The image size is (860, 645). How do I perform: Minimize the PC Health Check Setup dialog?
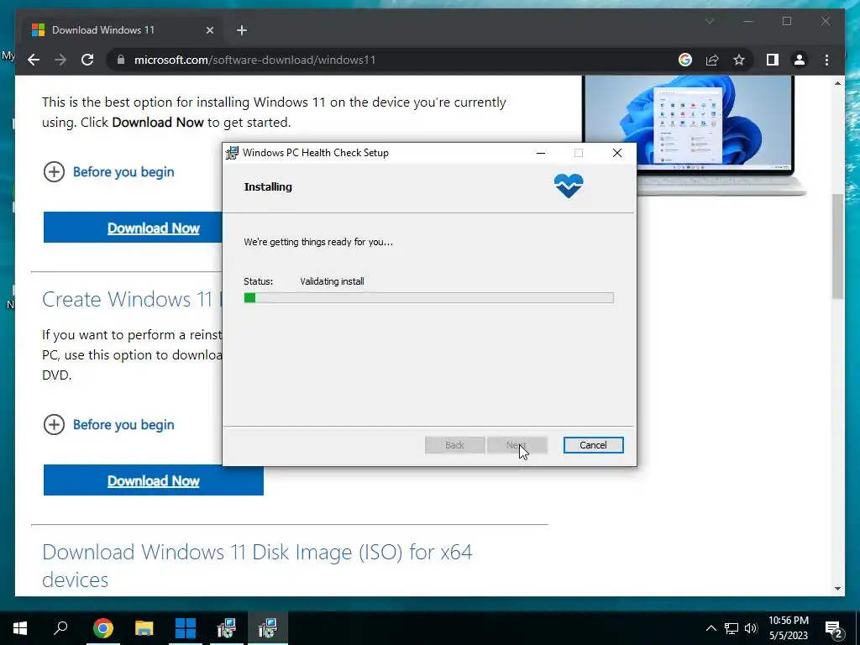pos(541,153)
